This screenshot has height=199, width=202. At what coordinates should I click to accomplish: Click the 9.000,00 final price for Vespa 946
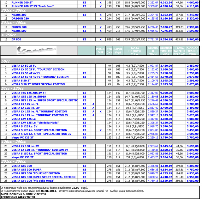click(193, 93)
